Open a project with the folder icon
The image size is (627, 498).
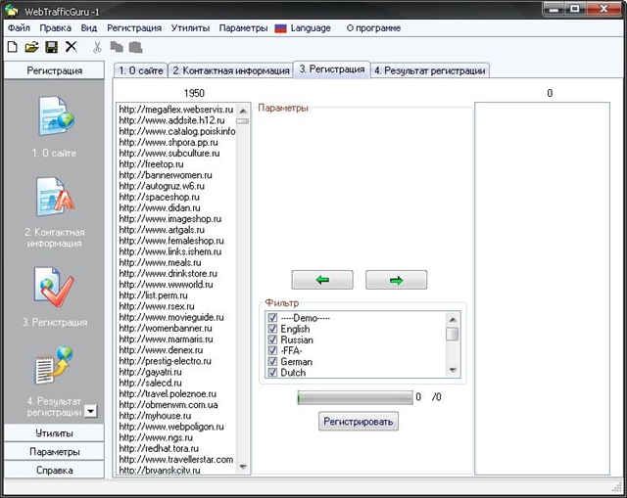tap(31, 47)
